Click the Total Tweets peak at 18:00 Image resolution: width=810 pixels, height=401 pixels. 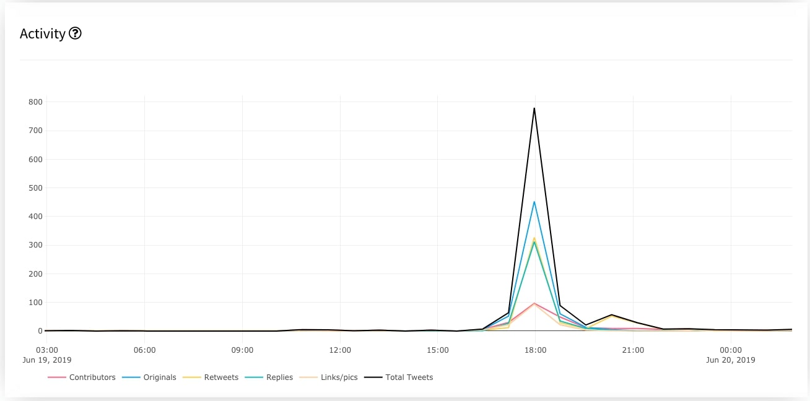534,109
